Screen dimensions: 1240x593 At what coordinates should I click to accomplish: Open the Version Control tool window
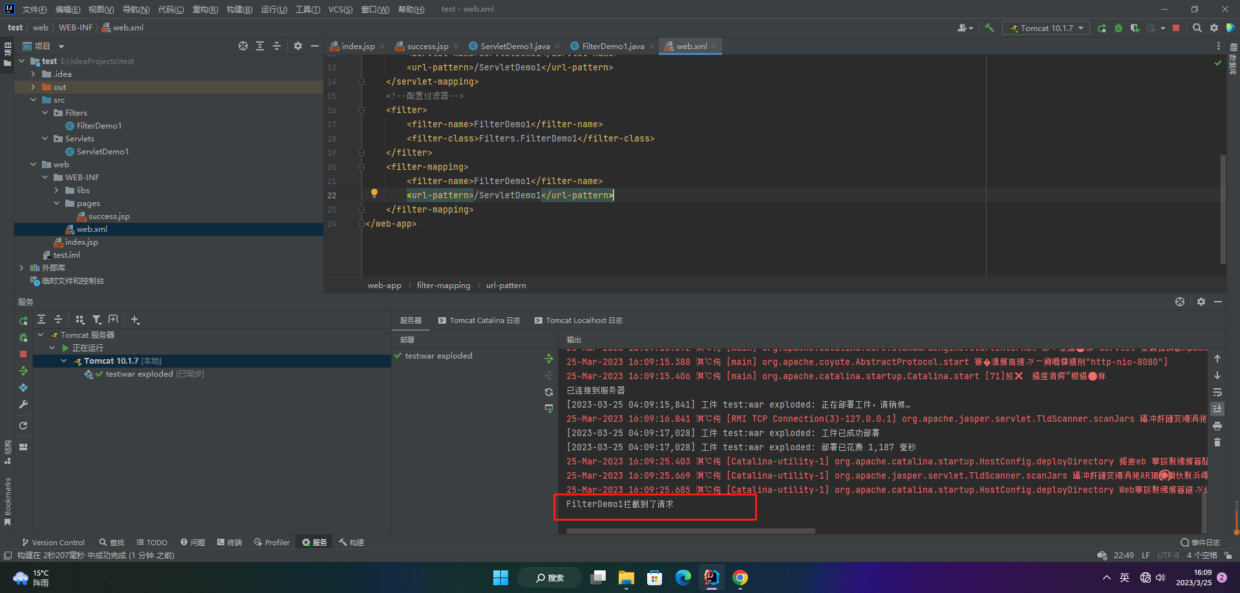point(53,543)
